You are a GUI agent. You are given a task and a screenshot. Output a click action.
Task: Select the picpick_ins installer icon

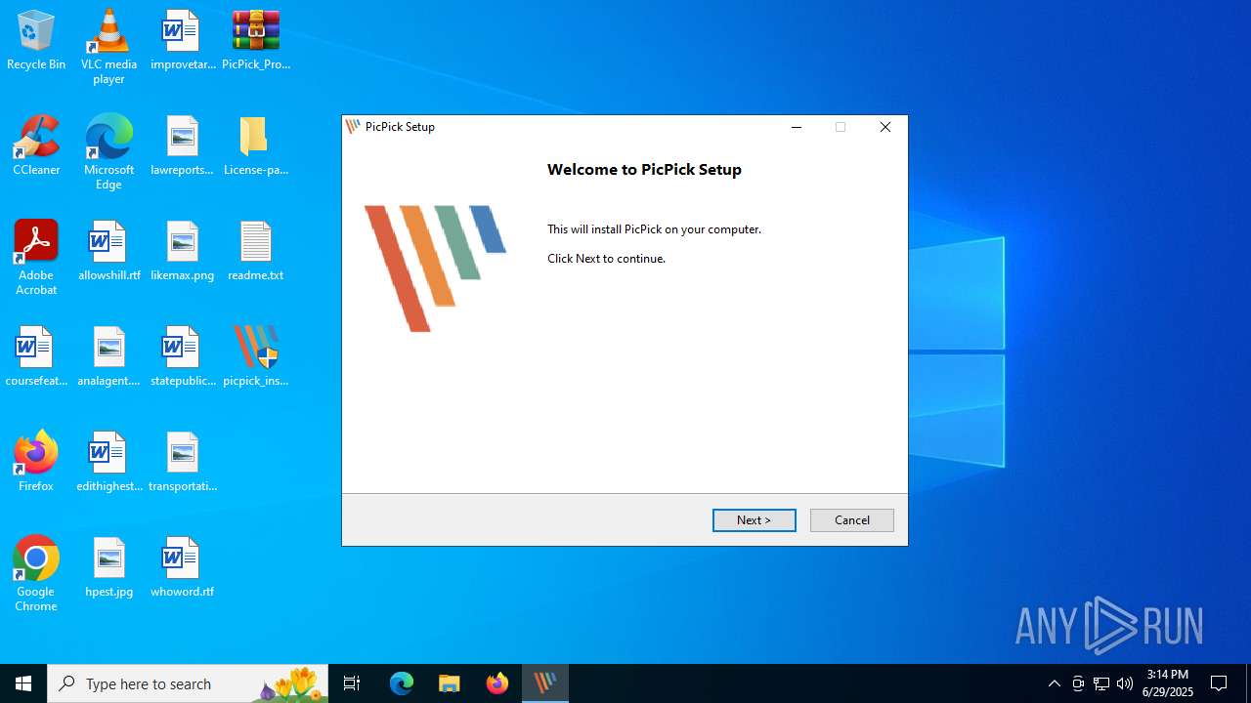[256, 357]
